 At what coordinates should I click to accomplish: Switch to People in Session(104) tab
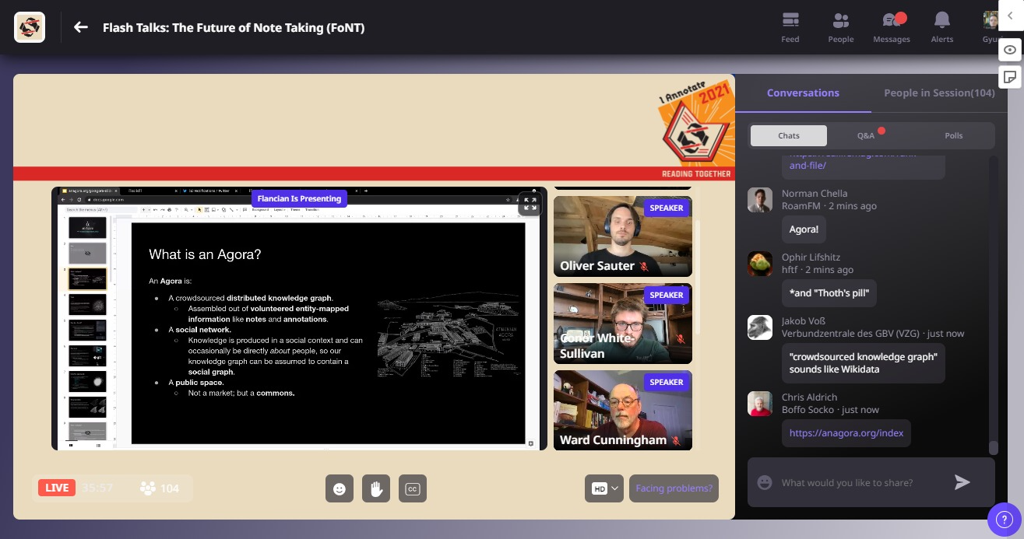(939, 93)
